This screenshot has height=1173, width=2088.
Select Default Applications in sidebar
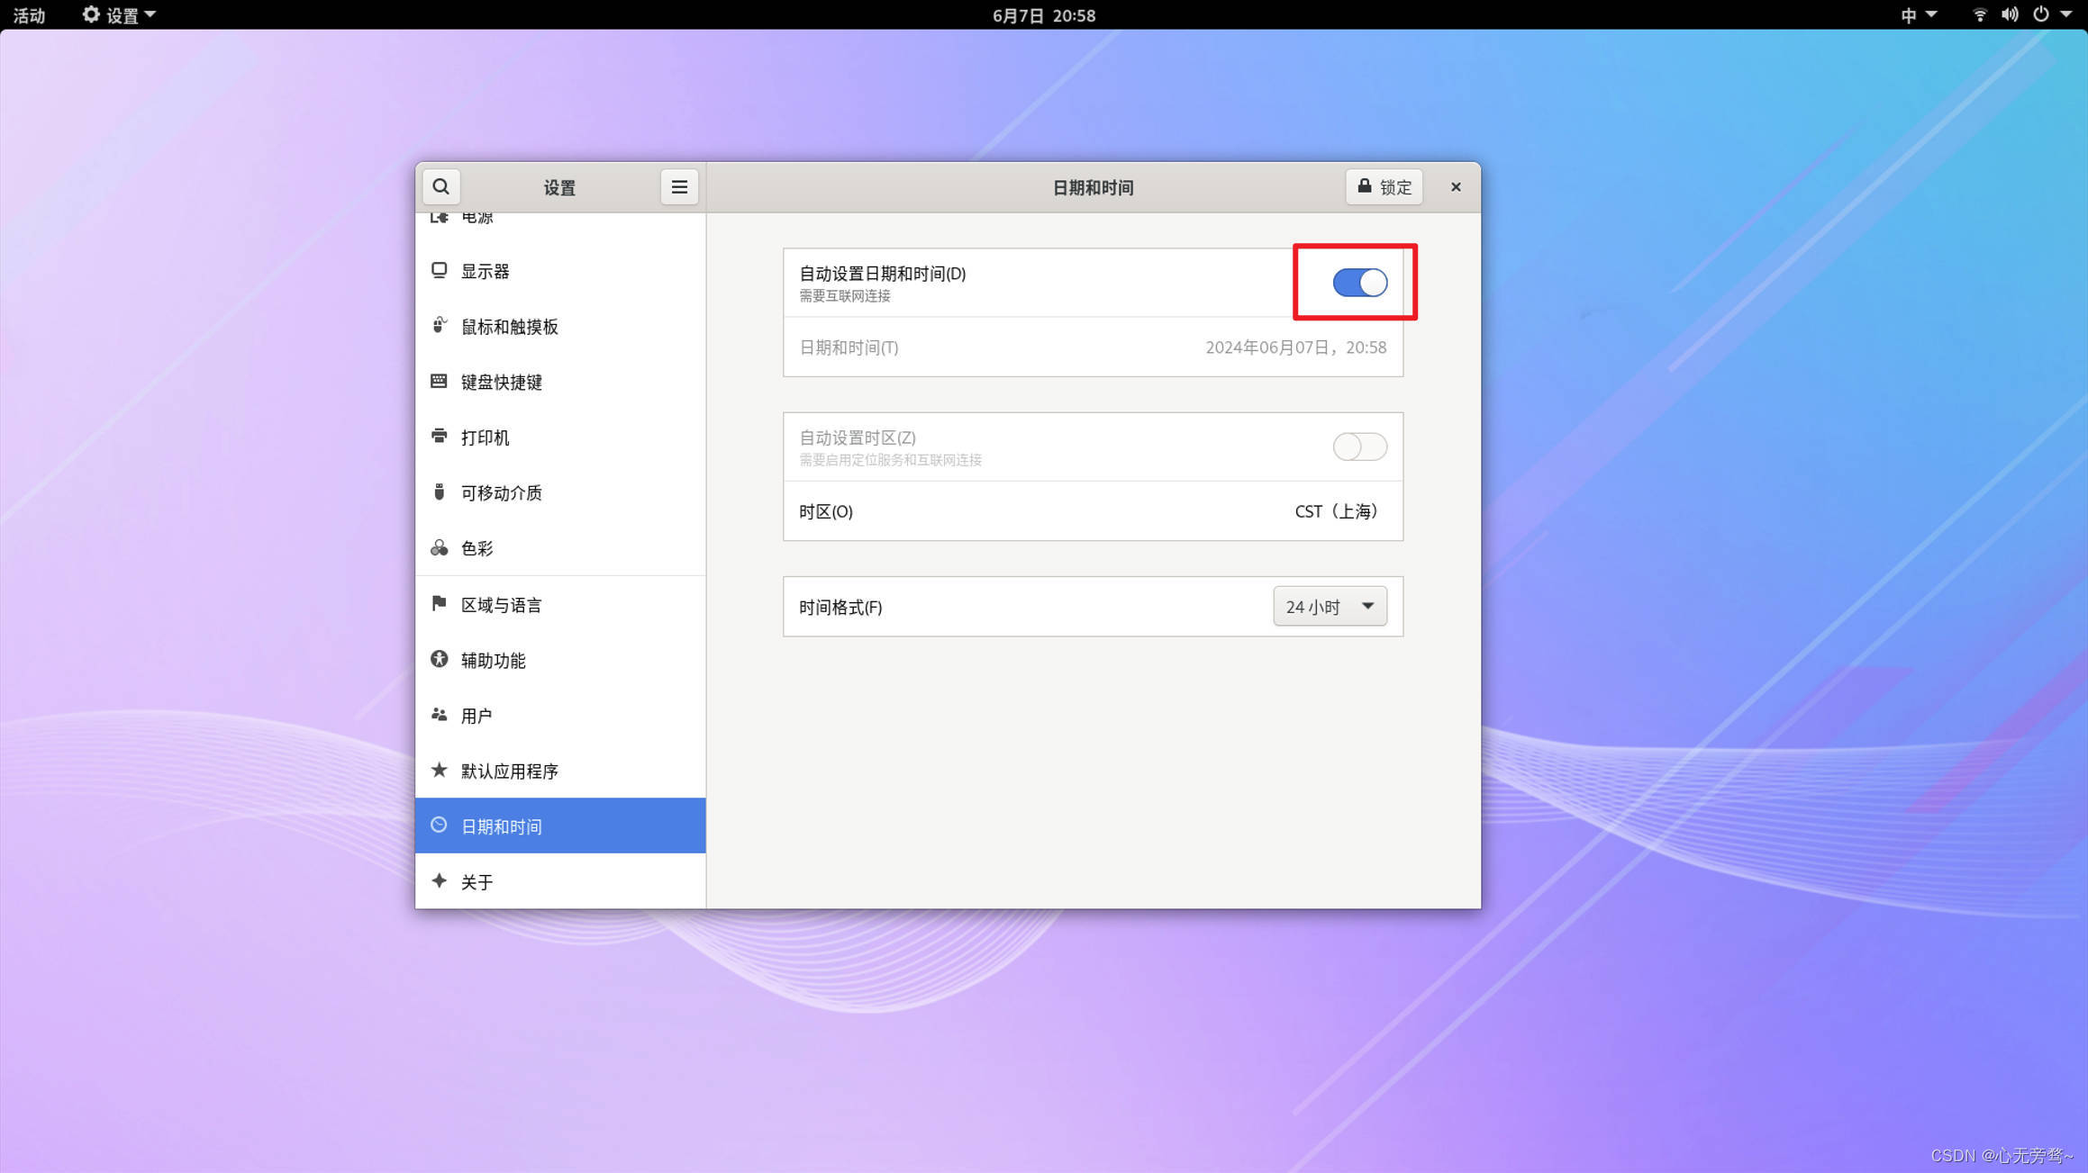pyautogui.click(x=510, y=771)
